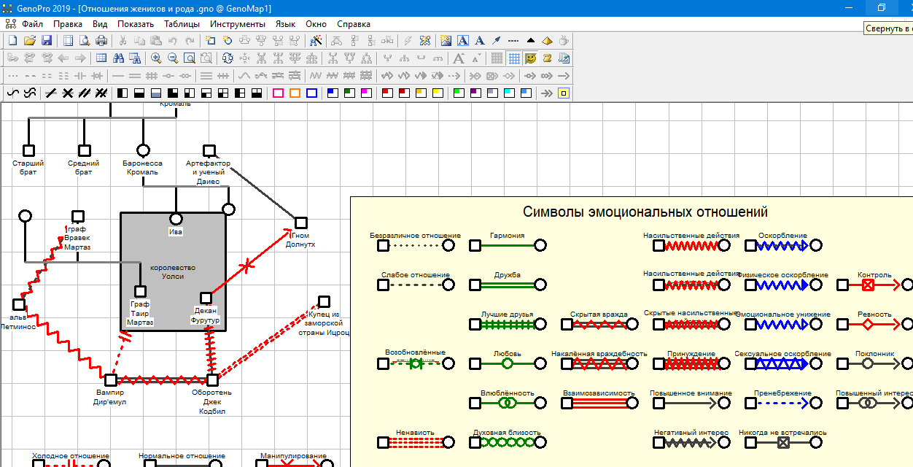Click the print preview icon
This screenshot has width=913, height=467.
pos(85,41)
